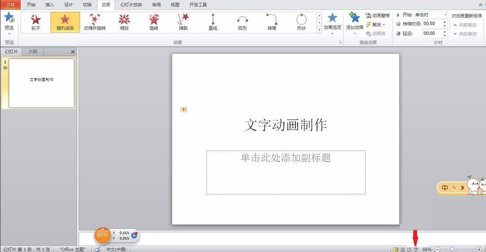Click the animation marker 1 tag on slide
The height and width of the screenshot is (252, 486).
coord(183,109)
